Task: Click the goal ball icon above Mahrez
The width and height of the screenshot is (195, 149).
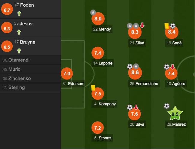Action: pyautogui.click(x=166, y=106)
